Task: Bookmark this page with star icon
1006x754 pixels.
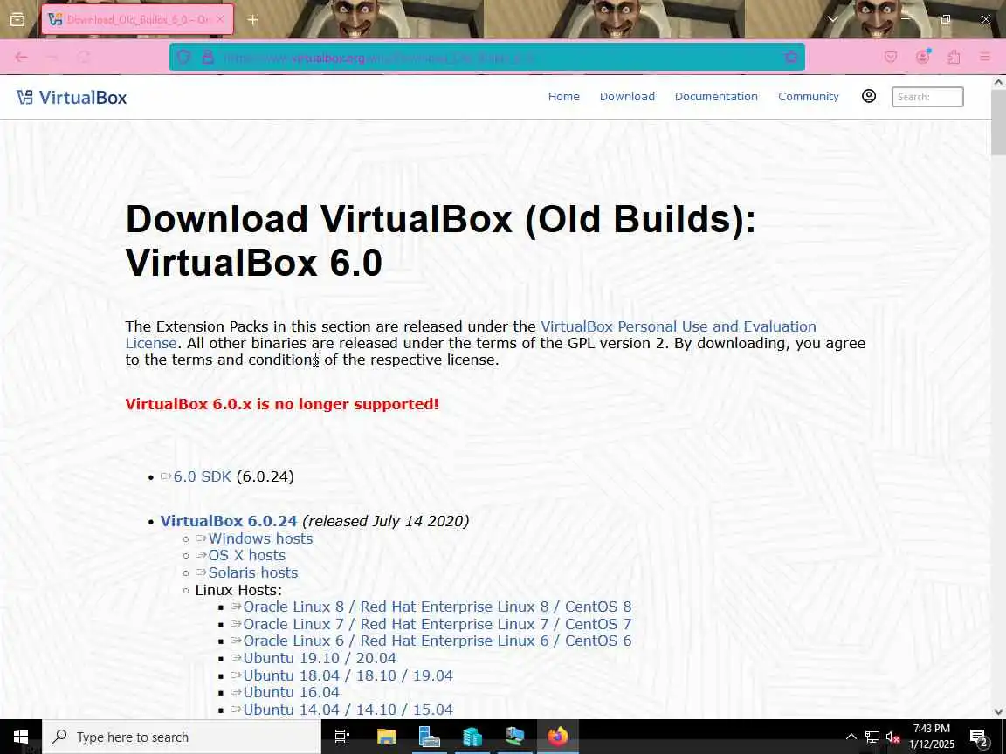Action: click(791, 57)
